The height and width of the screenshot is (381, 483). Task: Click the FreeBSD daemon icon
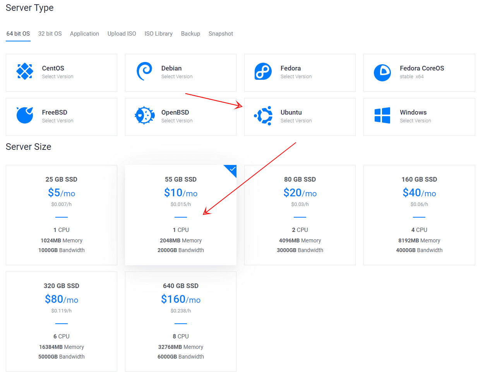pyautogui.click(x=25, y=115)
